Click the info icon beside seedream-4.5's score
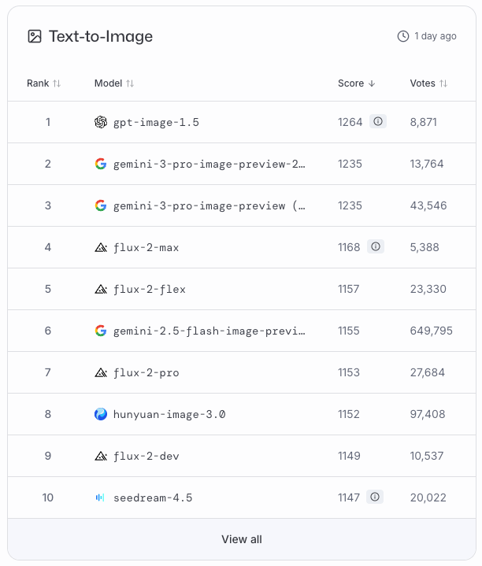The image size is (482, 566). click(375, 497)
